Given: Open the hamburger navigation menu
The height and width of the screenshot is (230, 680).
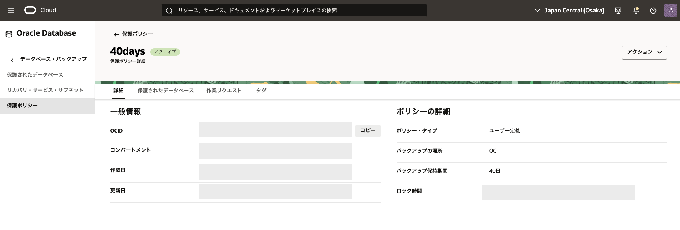Looking at the screenshot, I should point(11,11).
